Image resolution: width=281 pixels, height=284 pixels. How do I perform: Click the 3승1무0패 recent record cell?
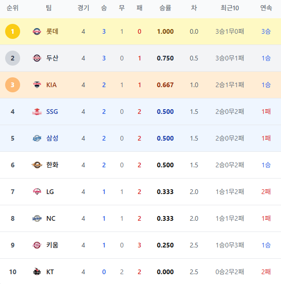tap(230, 31)
